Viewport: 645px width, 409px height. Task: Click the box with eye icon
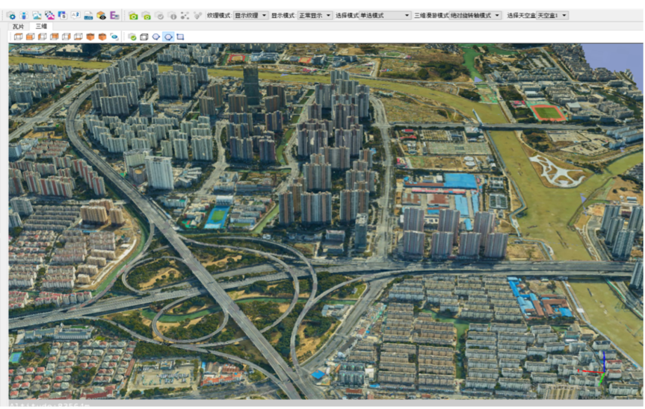coord(102,16)
